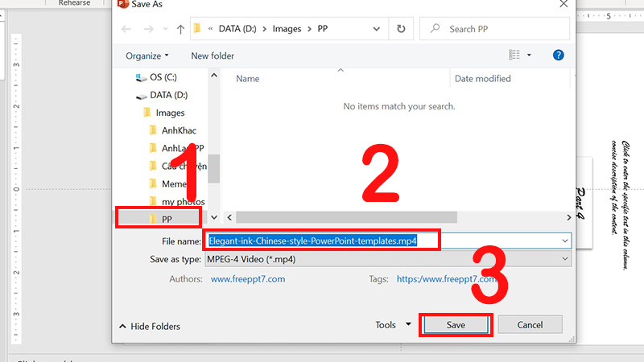Click PP segment in address path
Screen dimensions: 644x362
(x=323, y=29)
